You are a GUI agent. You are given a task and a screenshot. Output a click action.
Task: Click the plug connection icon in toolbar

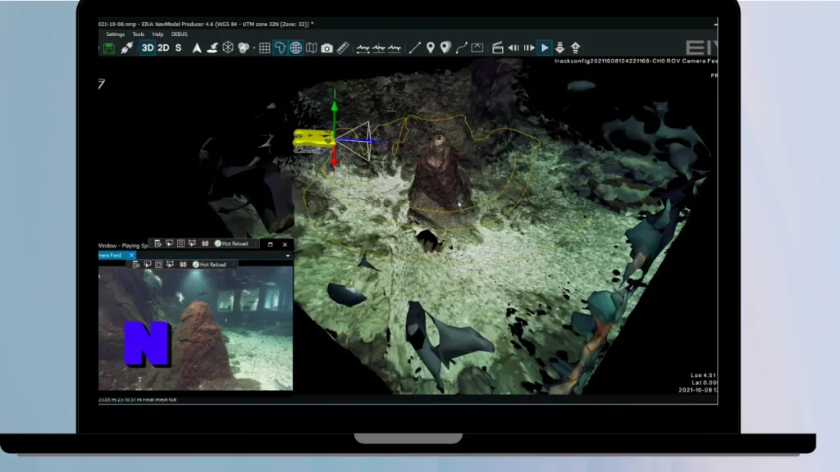click(x=127, y=48)
